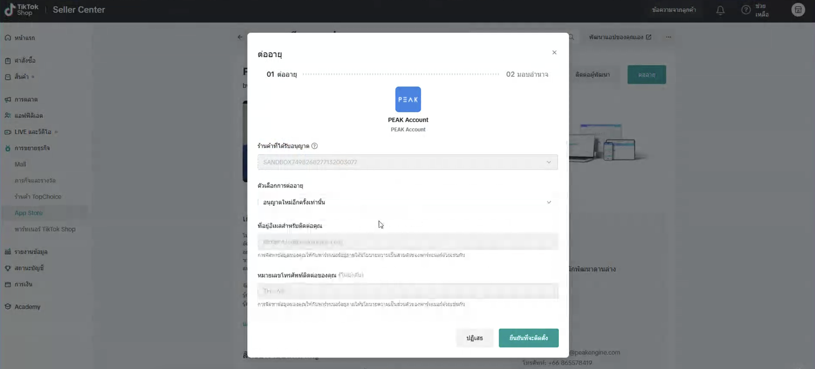Click step 01 ต่ออายุ in the progress
The image size is (815, 369).
click(282, 74)
